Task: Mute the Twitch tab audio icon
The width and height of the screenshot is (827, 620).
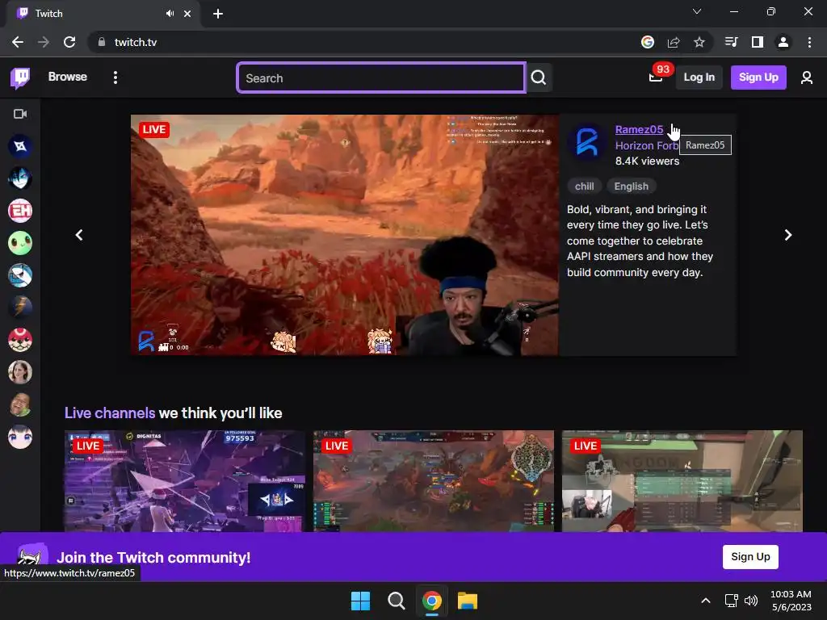Action: [x=170, y=13]
